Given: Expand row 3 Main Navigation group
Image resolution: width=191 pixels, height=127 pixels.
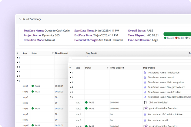Looking at the screenshot, I should tap(71, 82).
